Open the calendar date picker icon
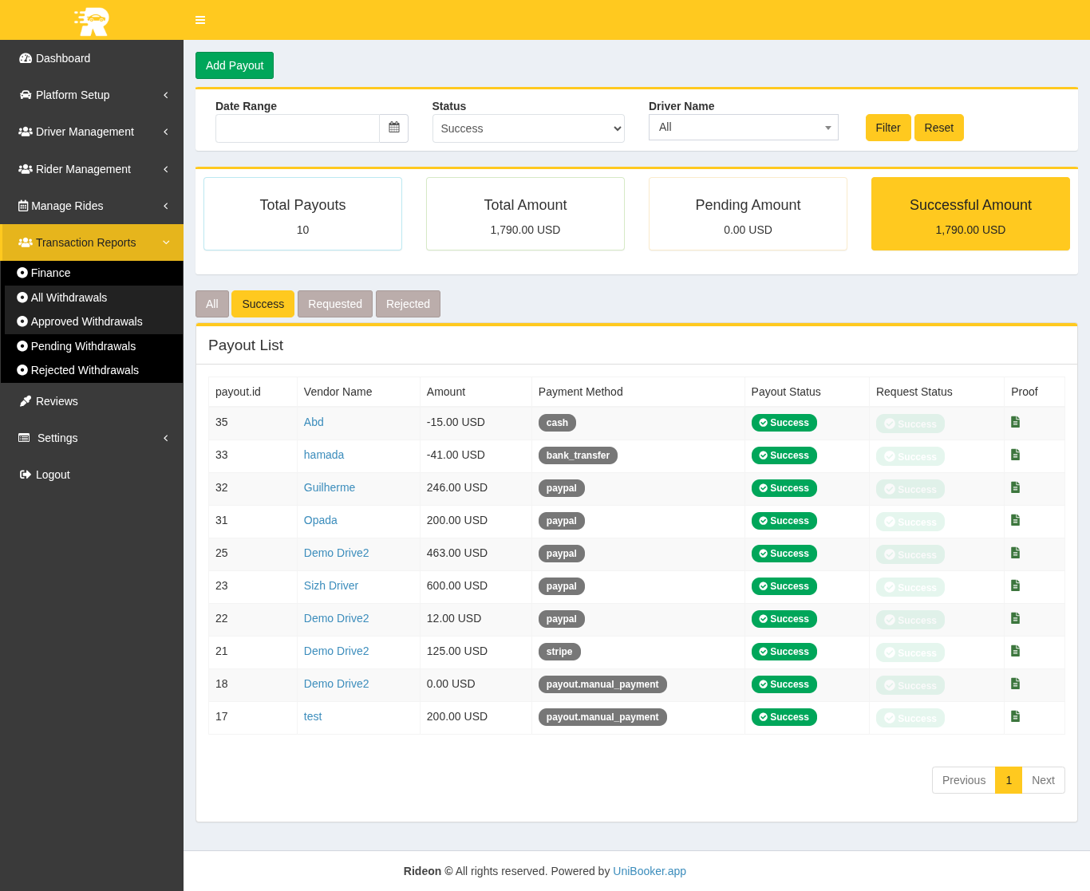Viewport: 1090px width, 891px height. 394,128
